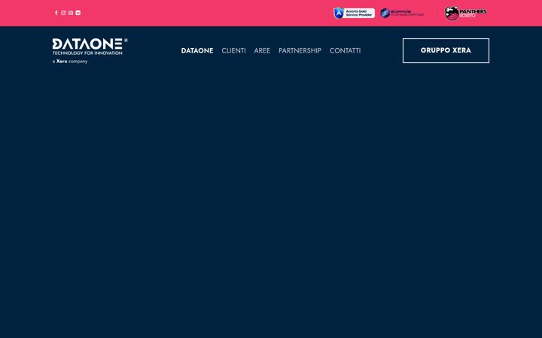This screenshot has width=542, height=338.
Task: Click the GRUPPO XERA button
Action: point(446,51)
